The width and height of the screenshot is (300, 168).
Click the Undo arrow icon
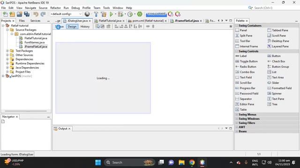point(36,14)
